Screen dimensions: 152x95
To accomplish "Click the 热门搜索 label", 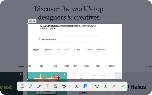I will tap(36, 50).
